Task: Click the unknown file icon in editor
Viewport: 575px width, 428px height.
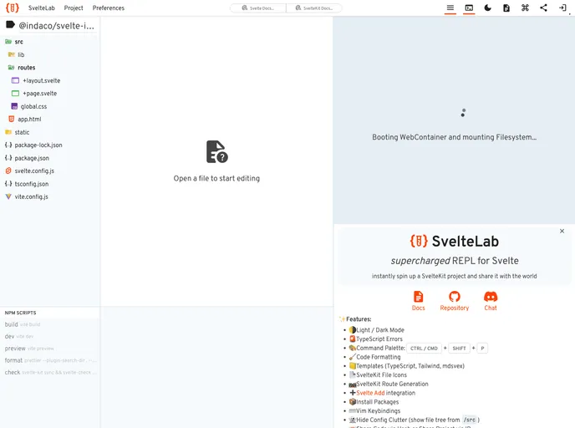Action: click(216, 151)
